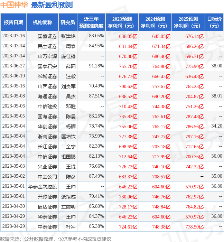Click the 报告日期 column header

click(13, 22)
